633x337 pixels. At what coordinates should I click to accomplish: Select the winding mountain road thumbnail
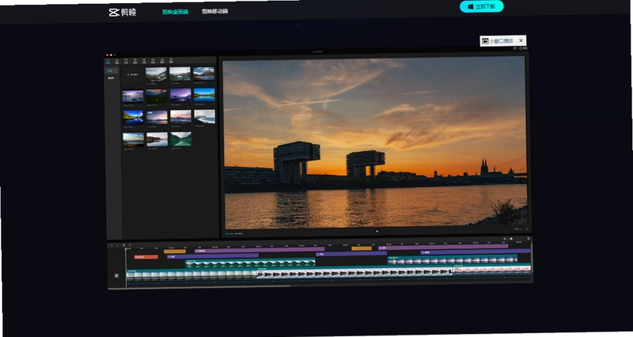156,74
